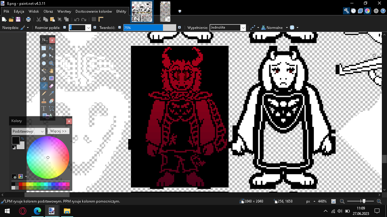Increase hardness with plus button
The width and height of the screenshot is (387, 217).
pyautogui.click(x=179, y=27)
